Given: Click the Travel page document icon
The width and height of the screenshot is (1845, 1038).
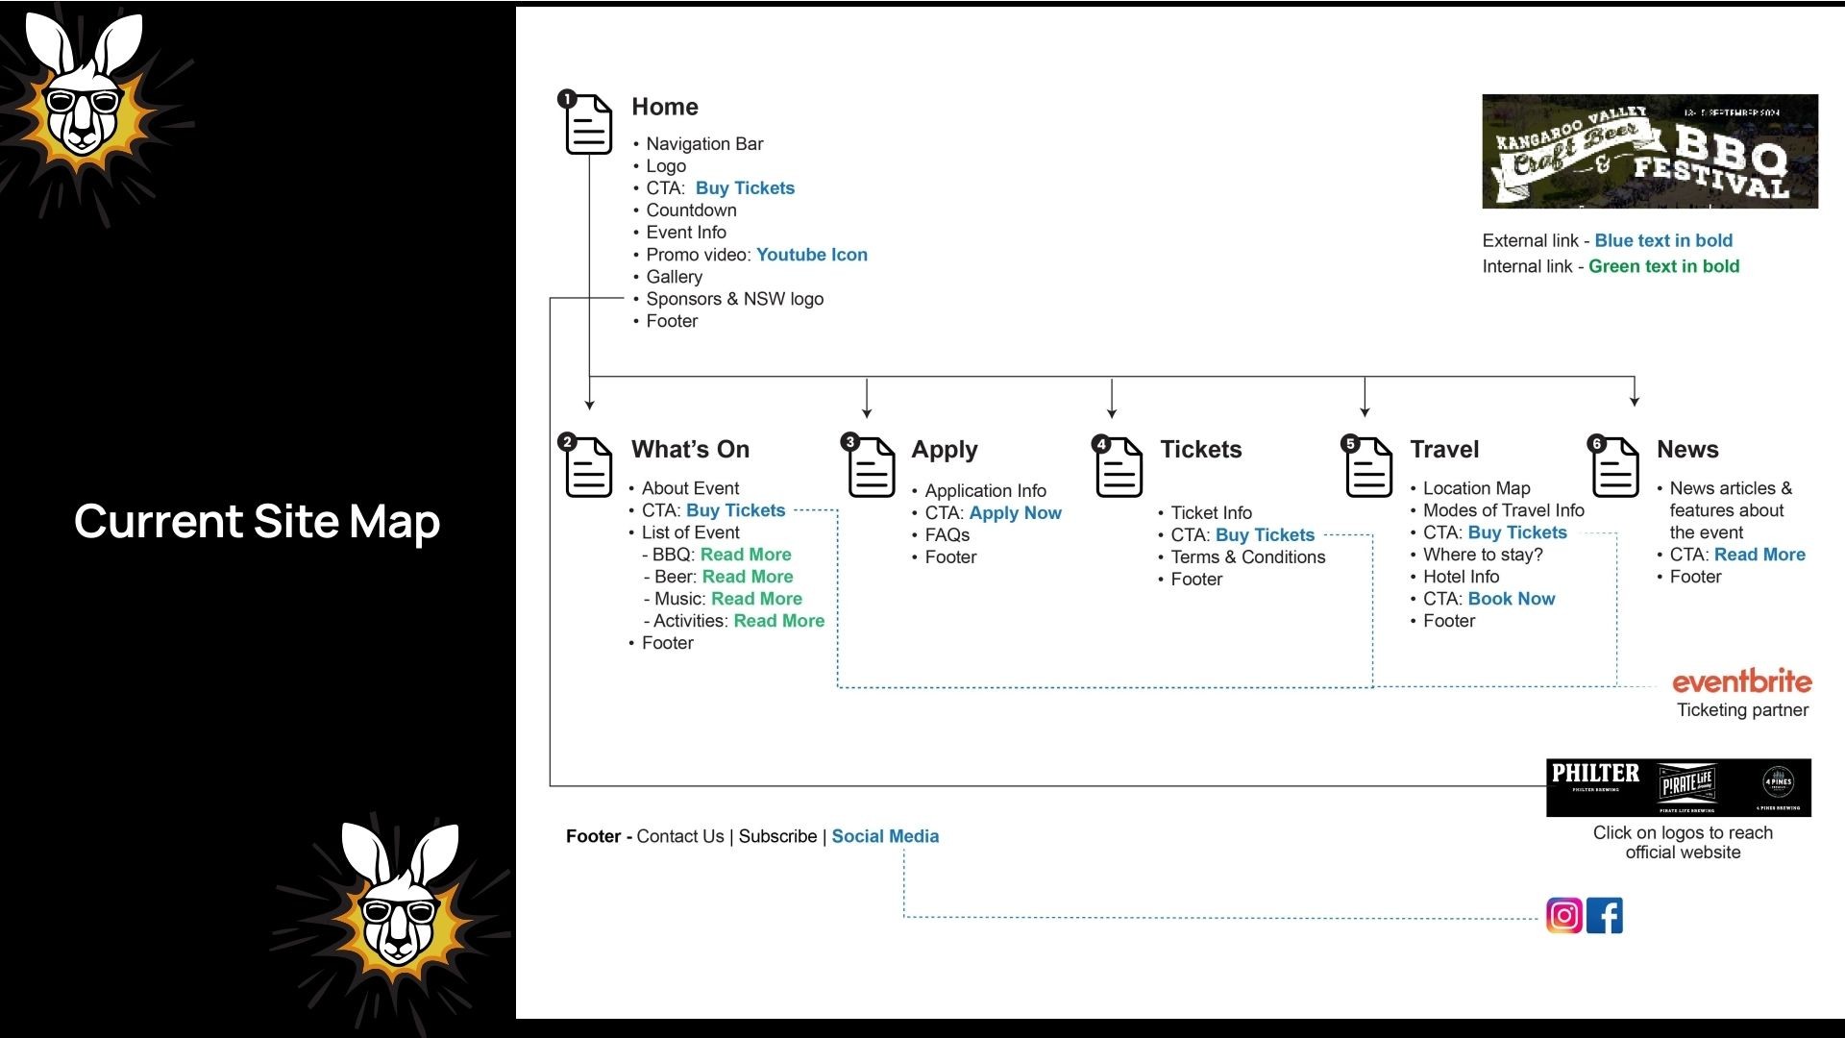Looking at the screenshot, I should (x=1368, y=467).
